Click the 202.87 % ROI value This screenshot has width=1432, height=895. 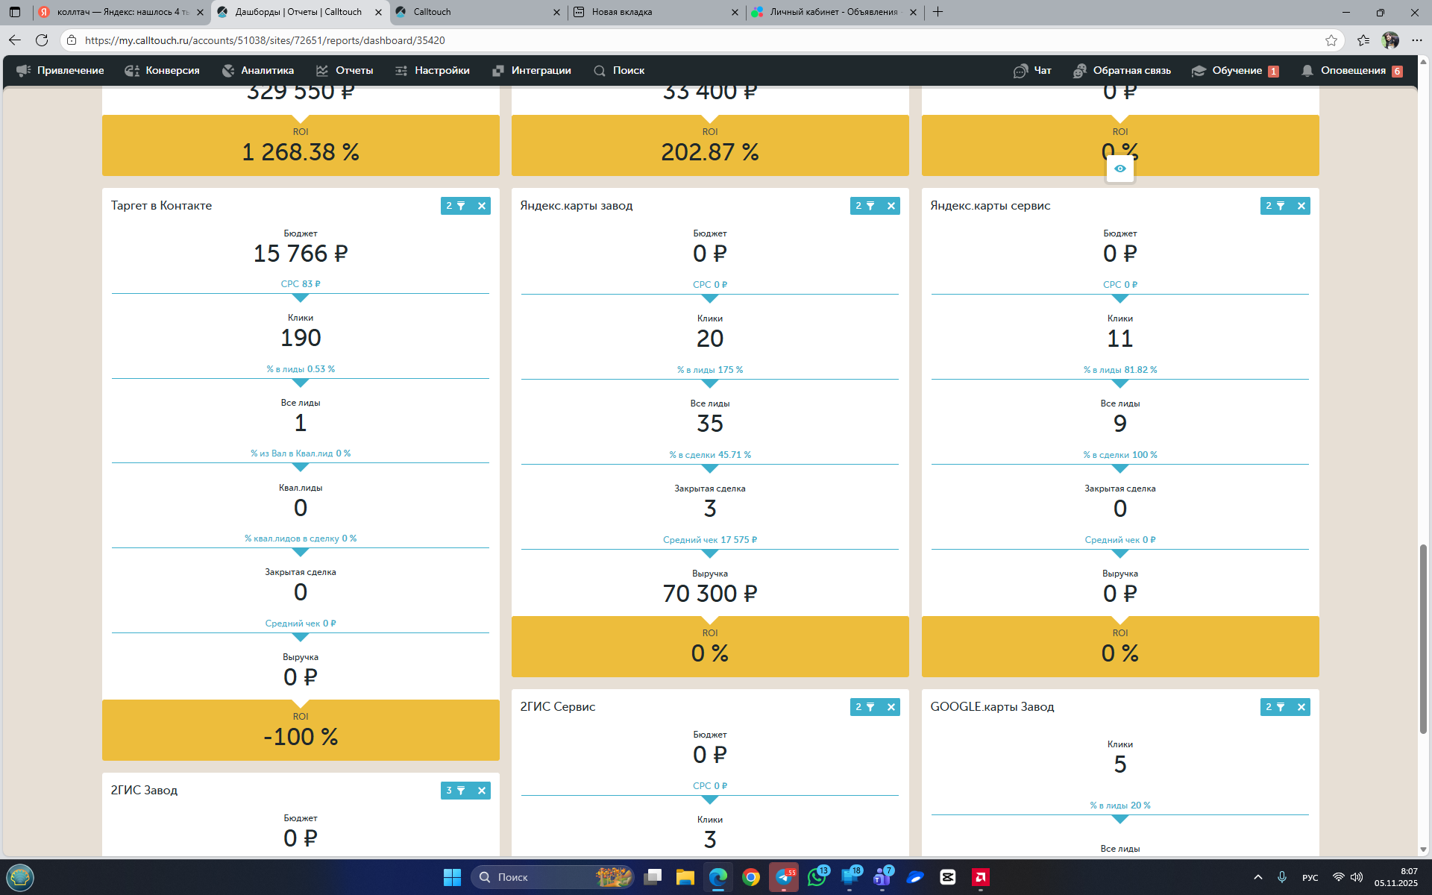click(710, 152)
